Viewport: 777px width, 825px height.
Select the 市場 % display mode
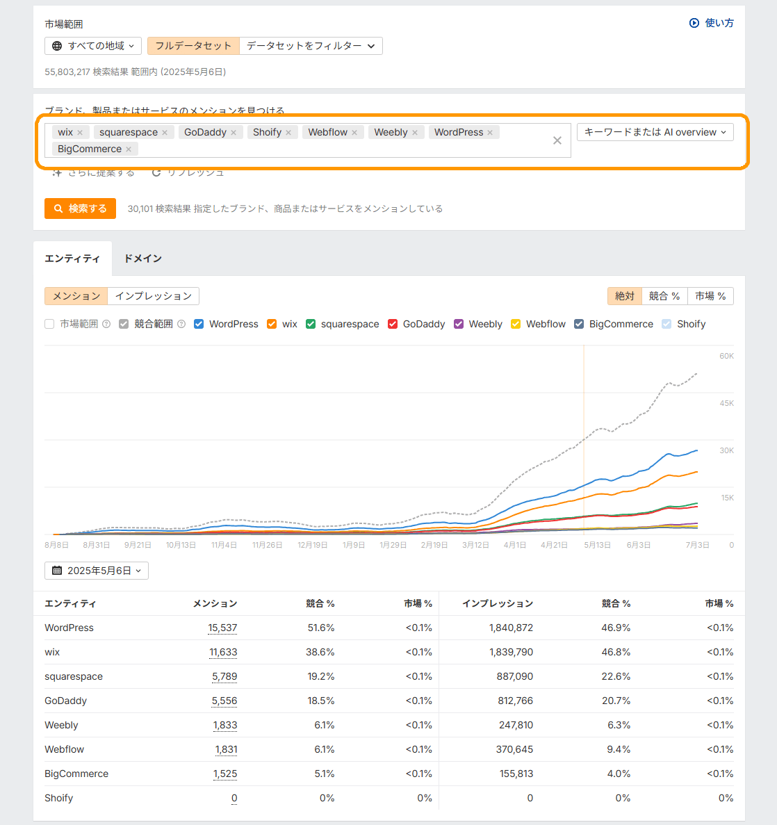pos(710,296)
